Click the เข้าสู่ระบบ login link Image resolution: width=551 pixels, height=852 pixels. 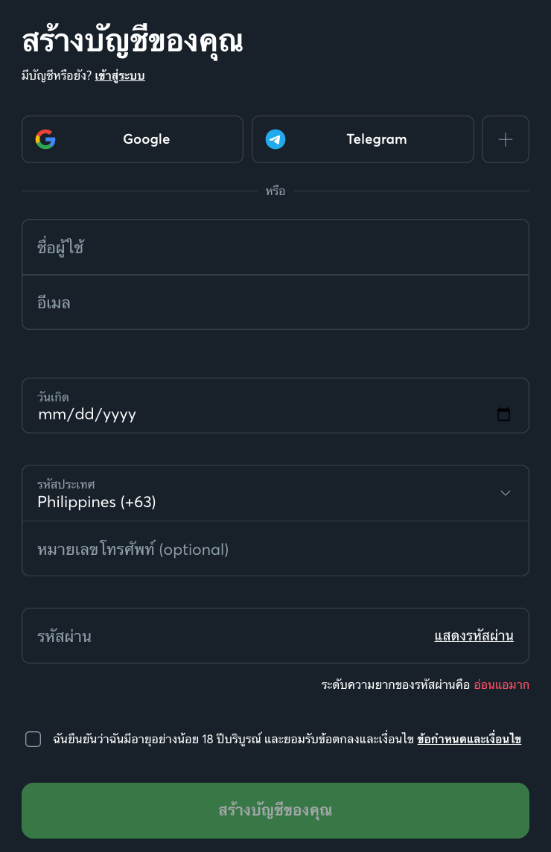click(x=119, y=76)
